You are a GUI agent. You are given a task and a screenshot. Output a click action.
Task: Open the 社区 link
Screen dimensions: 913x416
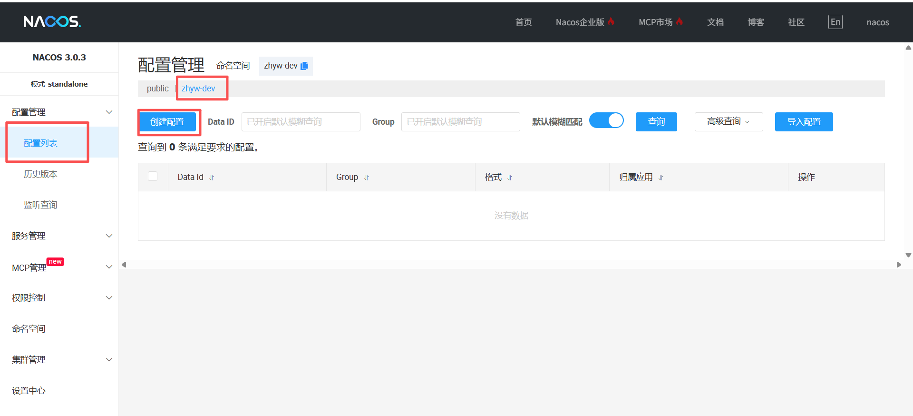click(x=796, y=22)
